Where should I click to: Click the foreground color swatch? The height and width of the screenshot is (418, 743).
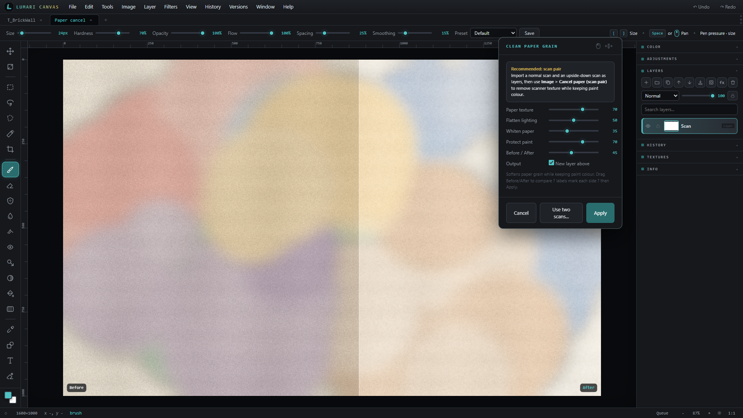point(8,395)
